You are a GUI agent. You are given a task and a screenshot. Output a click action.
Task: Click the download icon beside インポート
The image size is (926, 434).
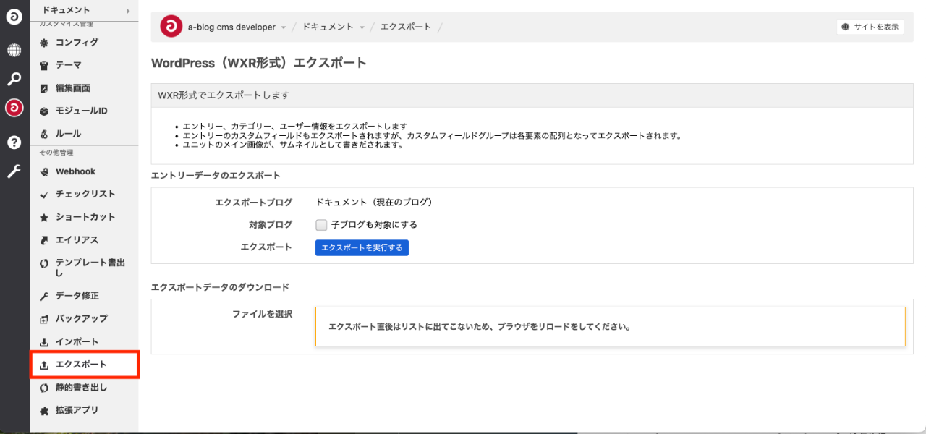coord(44,341)
